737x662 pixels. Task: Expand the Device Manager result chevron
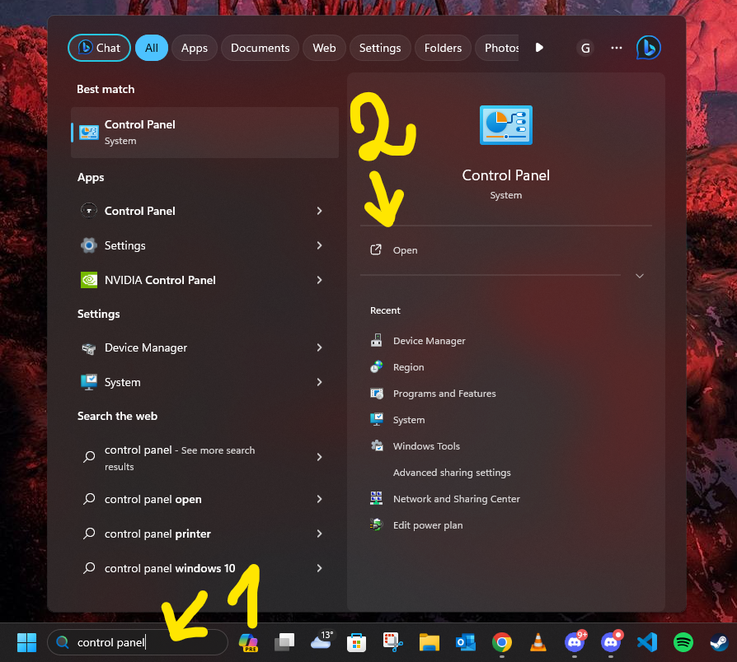pyautogui.click(x=319, y=348)
